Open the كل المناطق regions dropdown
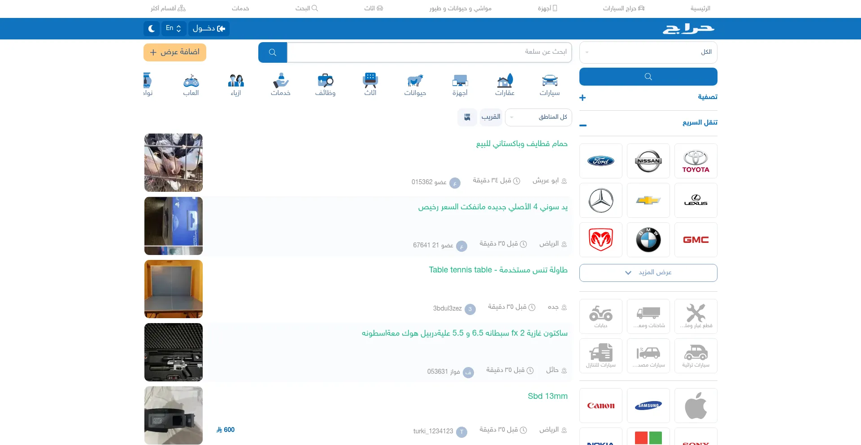The width and height of the screenshot is (861, 445). (x=539, y=117)
